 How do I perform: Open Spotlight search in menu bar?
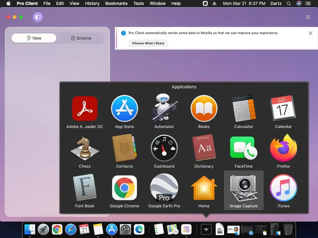tap(289, 3)
